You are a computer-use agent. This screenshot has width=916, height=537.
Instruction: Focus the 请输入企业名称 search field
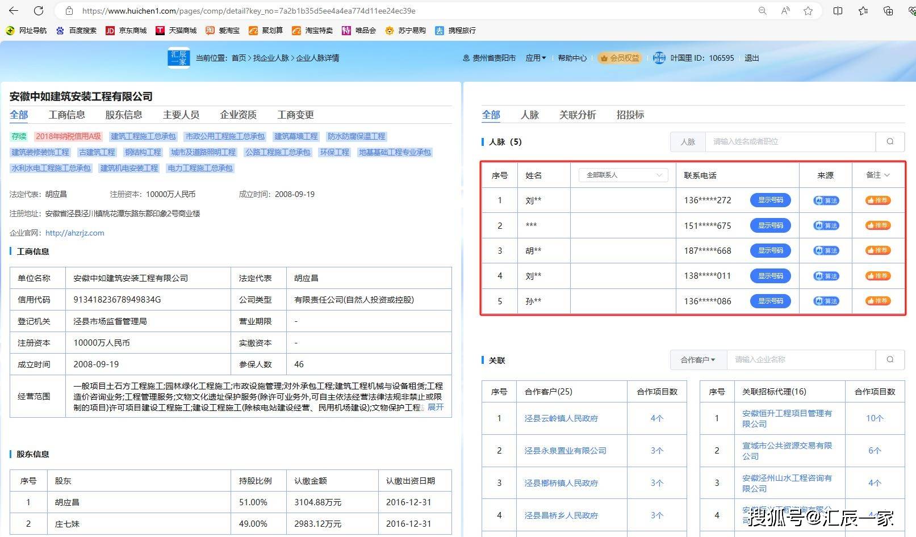(801, 359)
